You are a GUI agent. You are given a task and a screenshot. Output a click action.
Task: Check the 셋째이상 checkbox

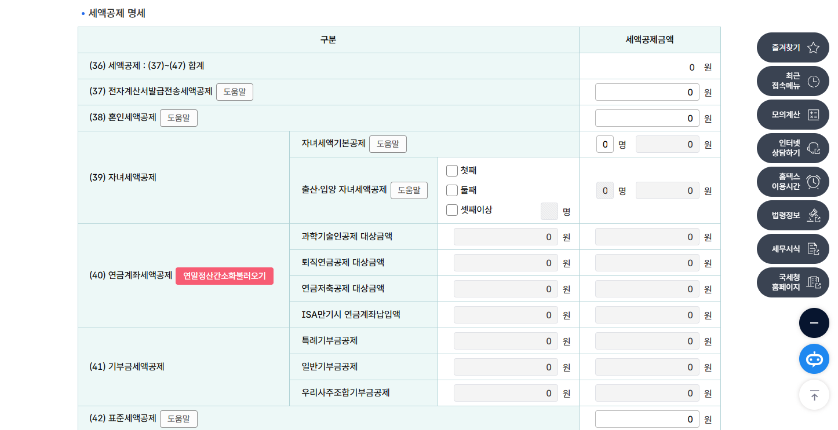pos(452,210)
